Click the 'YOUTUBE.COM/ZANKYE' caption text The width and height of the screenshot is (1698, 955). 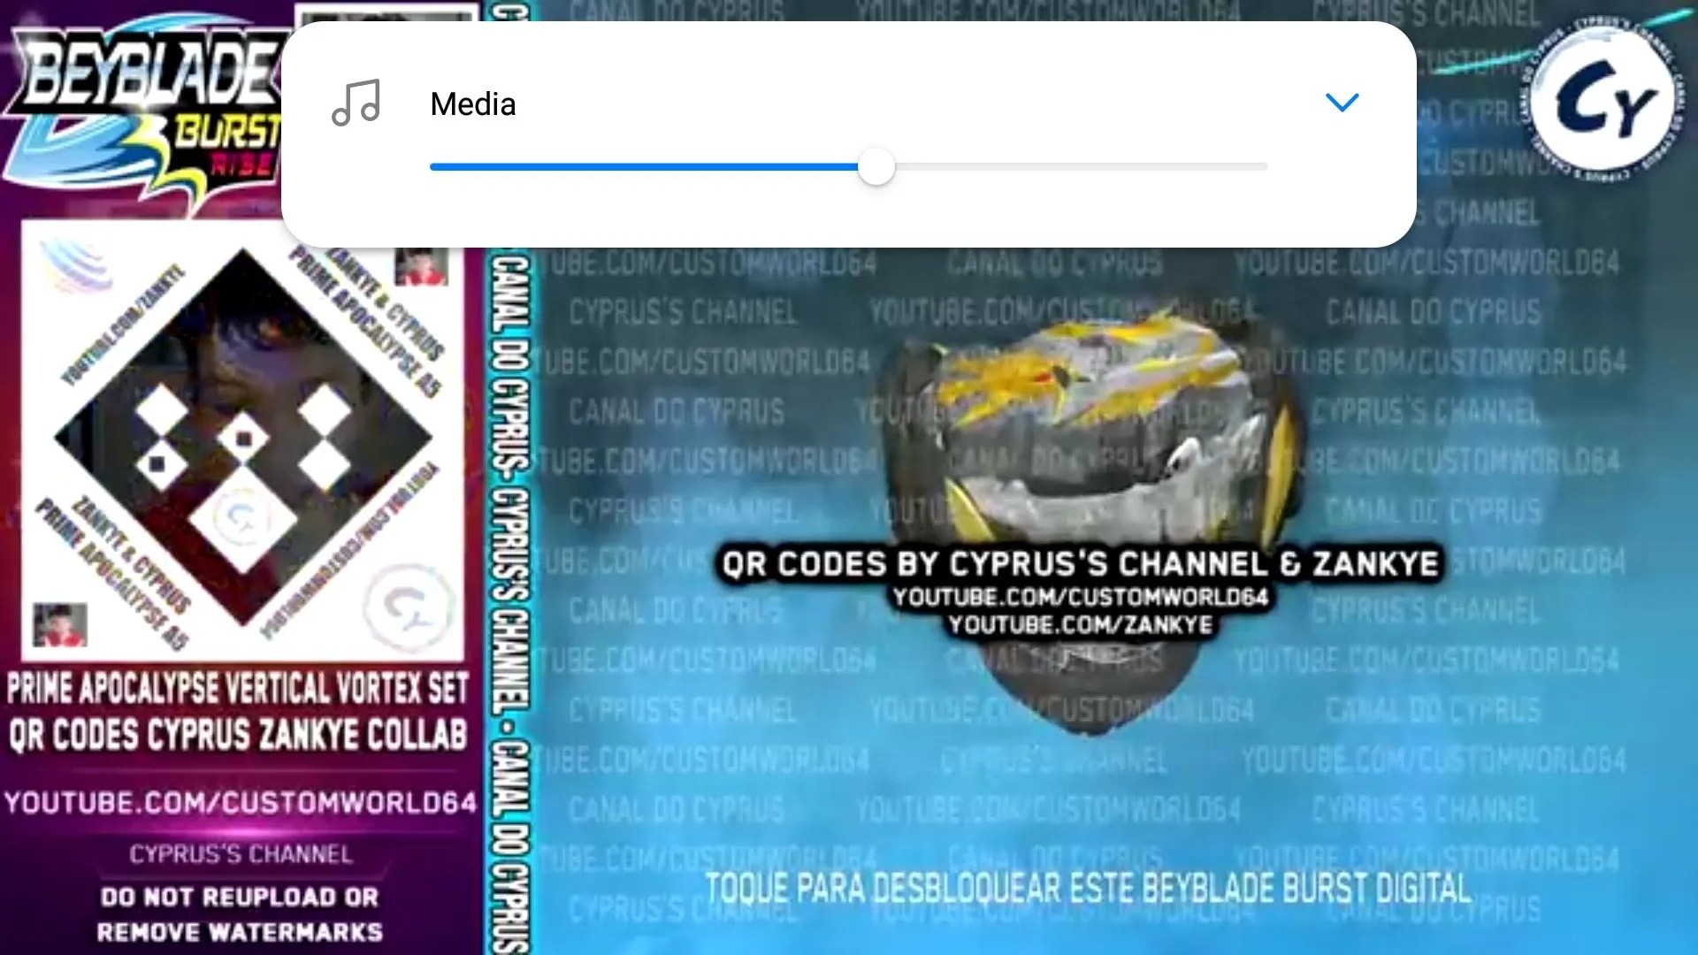click(x=1081, y=625)
